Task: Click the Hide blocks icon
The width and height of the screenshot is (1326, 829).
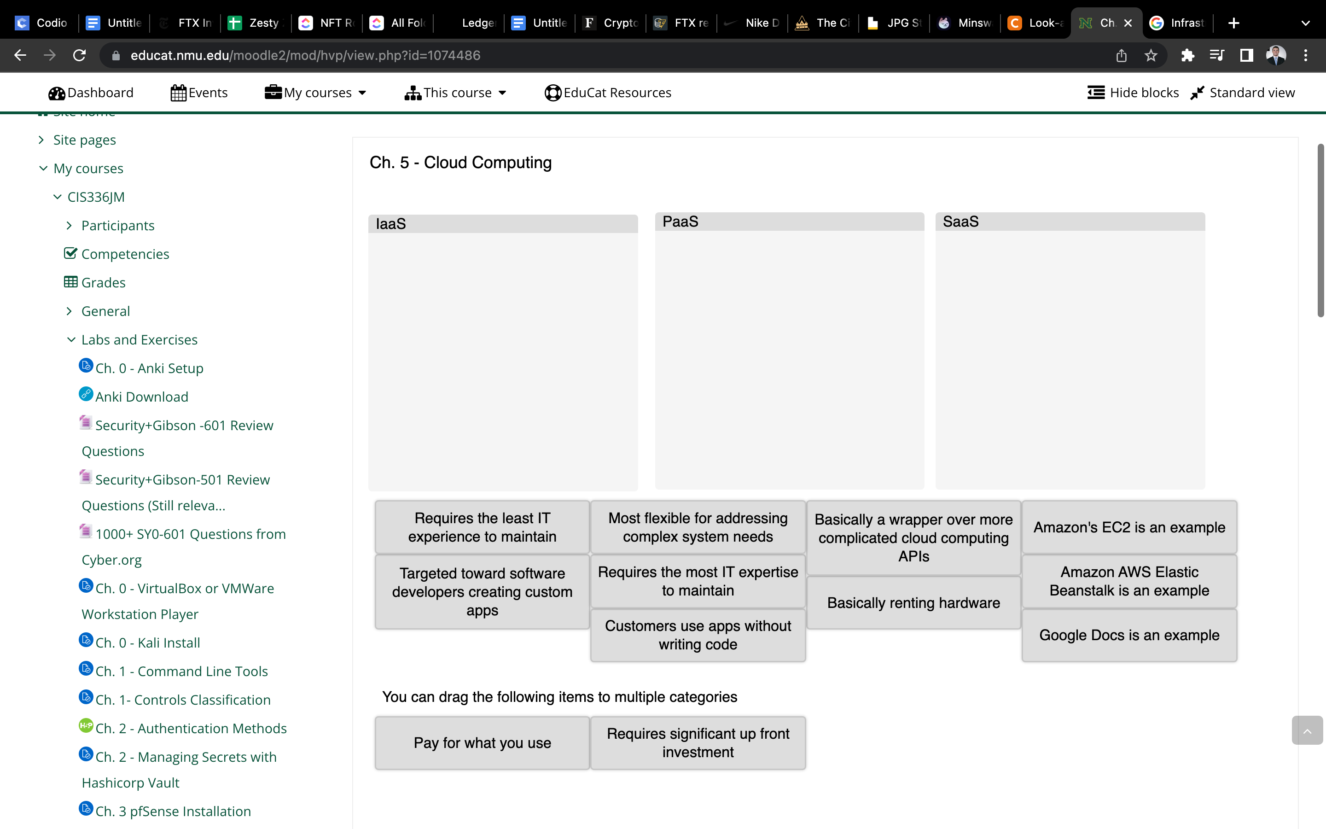Action: pos(1096,92)
